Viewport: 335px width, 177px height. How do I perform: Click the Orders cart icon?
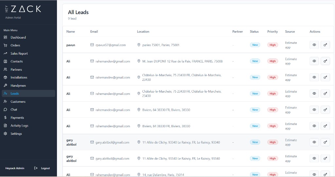point(5,45)
